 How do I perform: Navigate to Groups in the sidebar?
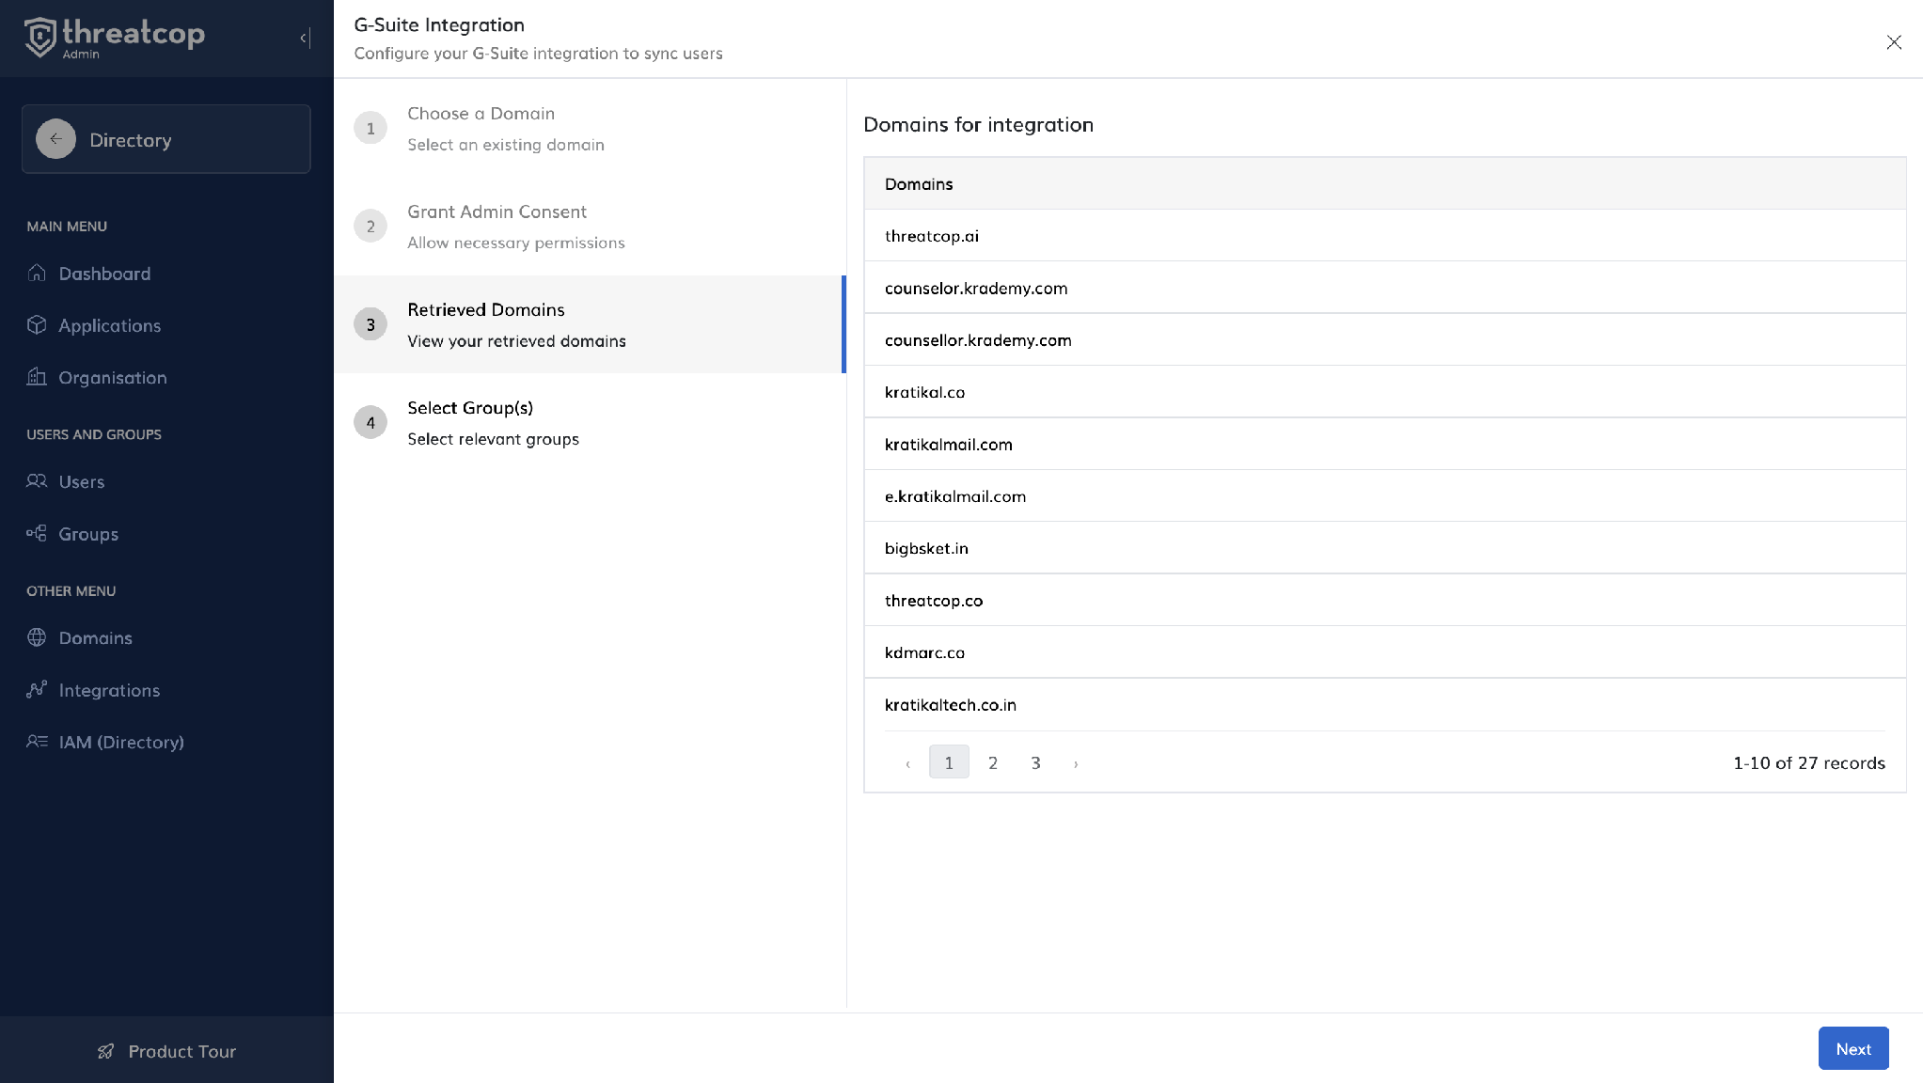pos(88,533)
